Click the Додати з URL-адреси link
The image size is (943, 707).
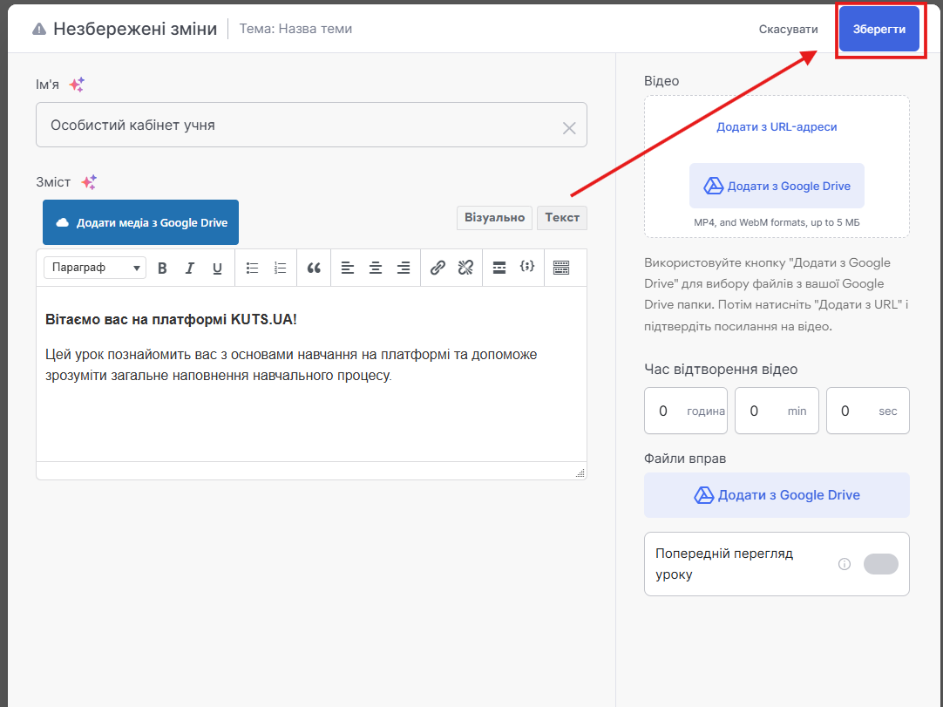(777, 127)
